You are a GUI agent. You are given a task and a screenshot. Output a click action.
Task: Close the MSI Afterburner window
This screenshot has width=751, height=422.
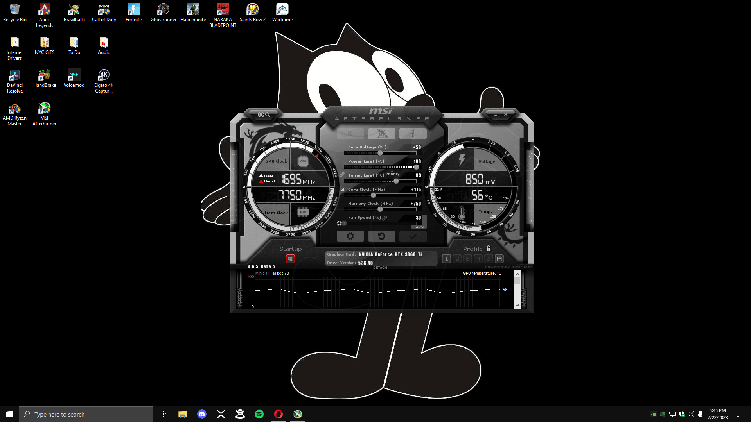(506, 114)
